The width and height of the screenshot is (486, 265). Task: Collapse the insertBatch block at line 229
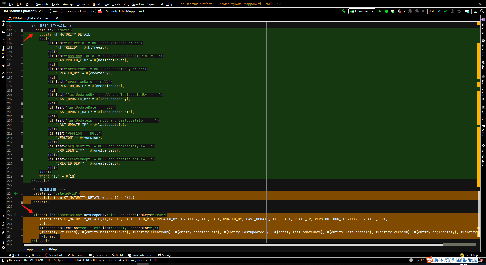click(22, 215)
